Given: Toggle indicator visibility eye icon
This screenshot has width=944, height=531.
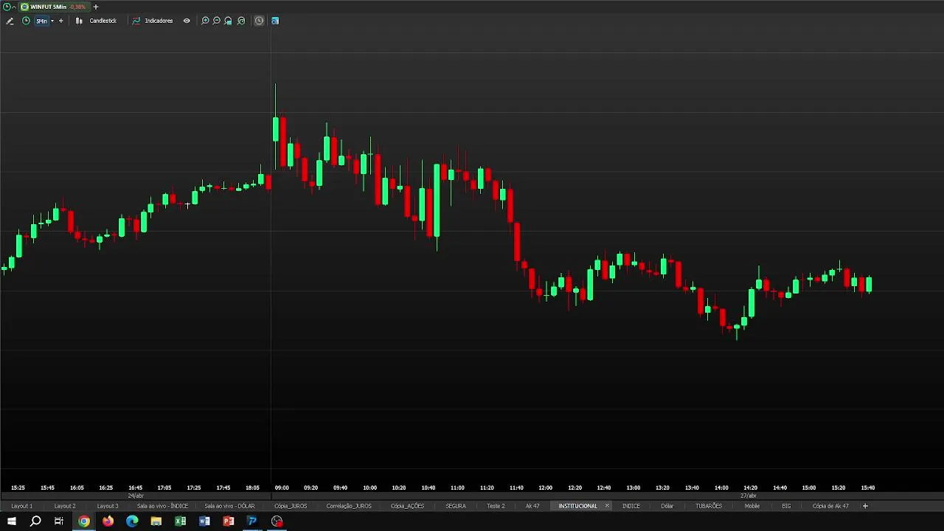Looking at the screenshot, I should click(x=187, y=21).
